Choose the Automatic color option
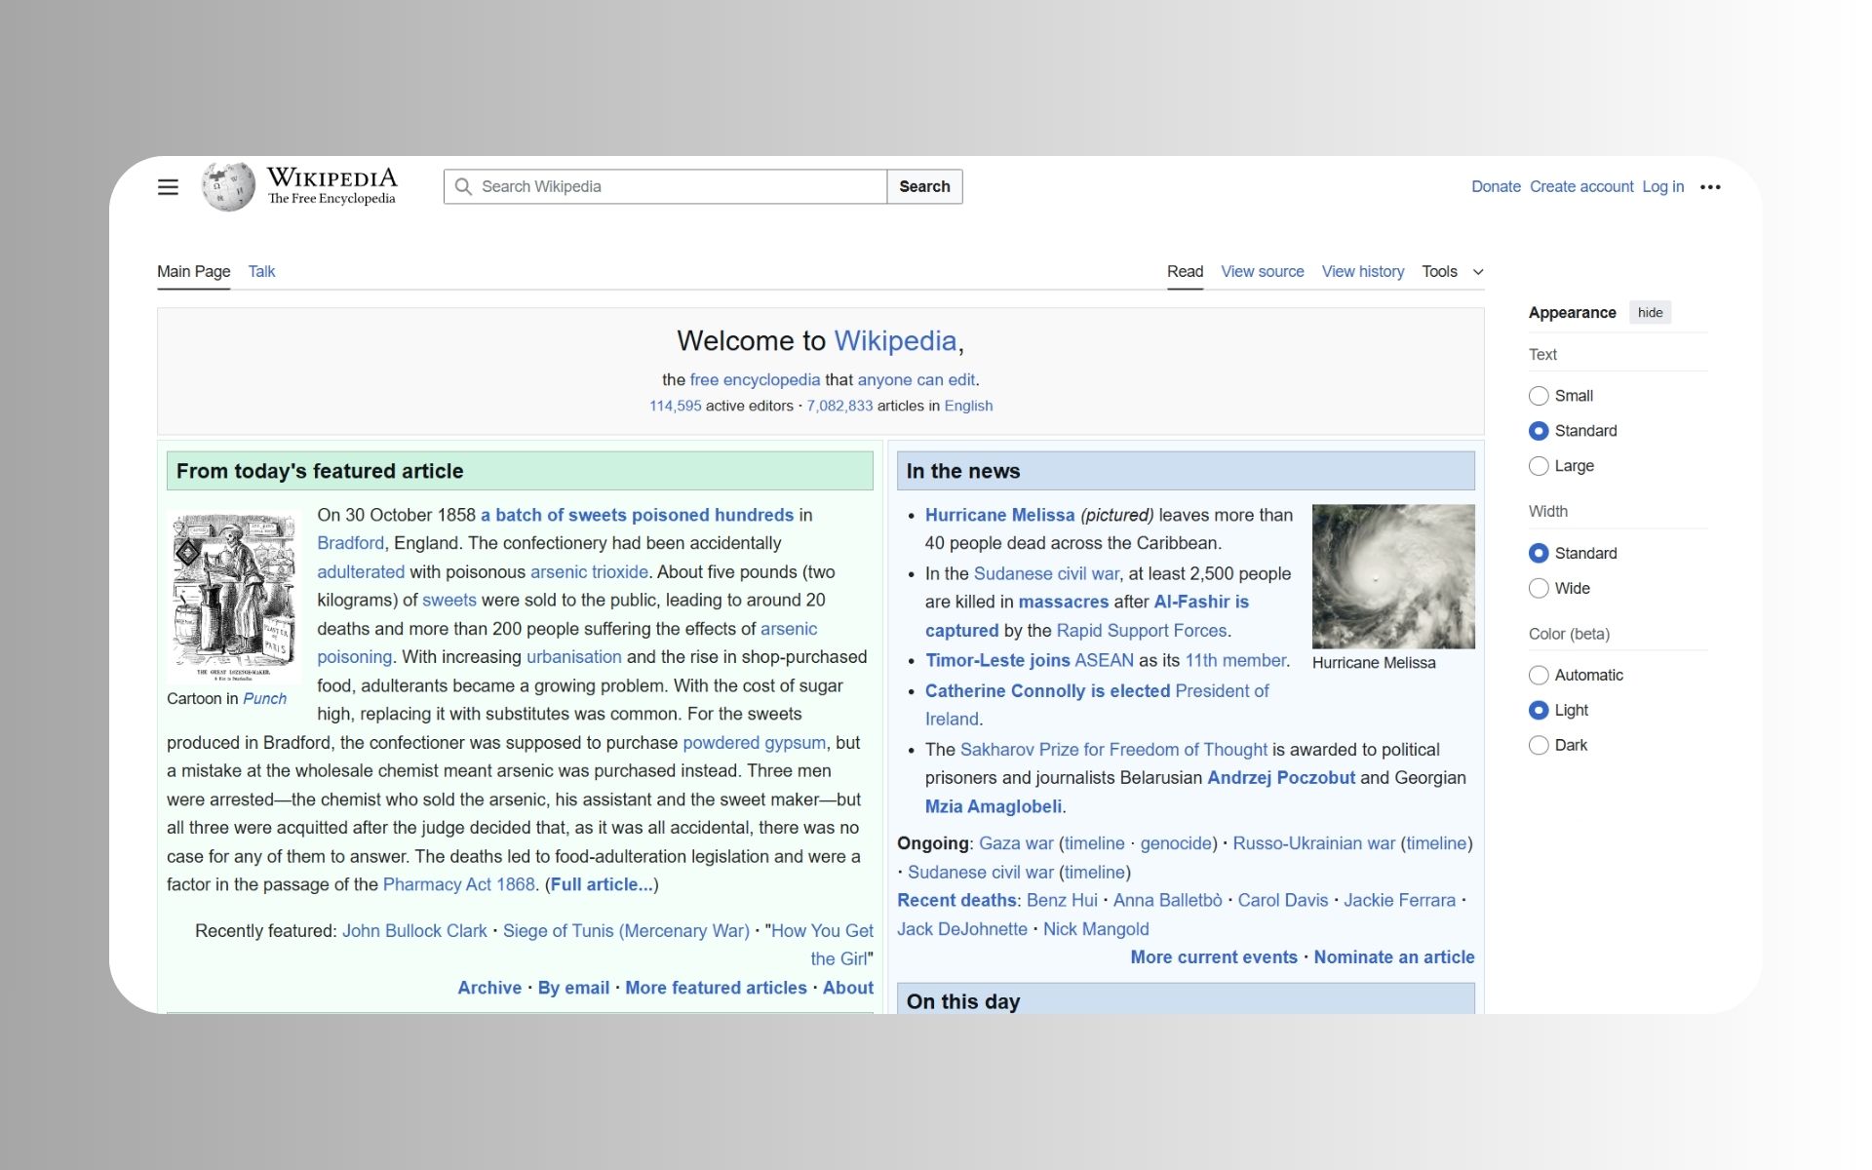The width and height of the screenshot is (1872, 1170). [x=1539, y=676]
